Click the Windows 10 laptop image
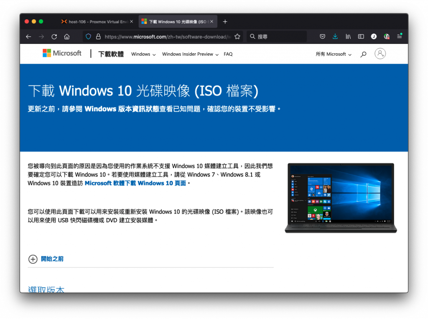Image resolution: width=428 pixels, height=319 pixels. (341, 198)
